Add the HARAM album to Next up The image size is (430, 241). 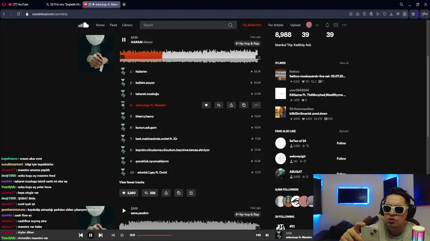[191, 193]
